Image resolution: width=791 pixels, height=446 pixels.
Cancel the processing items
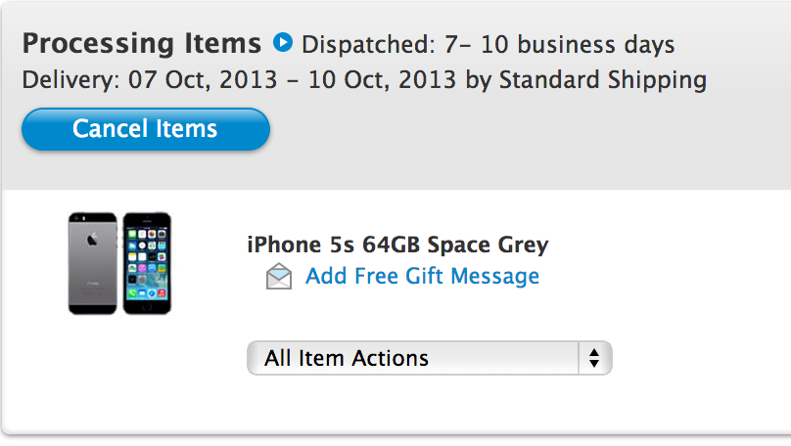(146, 129)
